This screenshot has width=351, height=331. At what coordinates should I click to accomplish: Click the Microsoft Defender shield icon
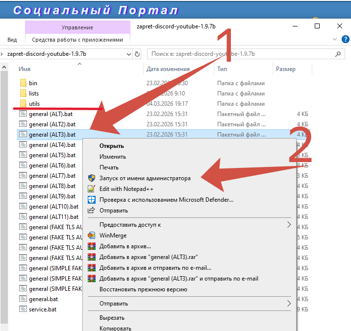(92, 200)
